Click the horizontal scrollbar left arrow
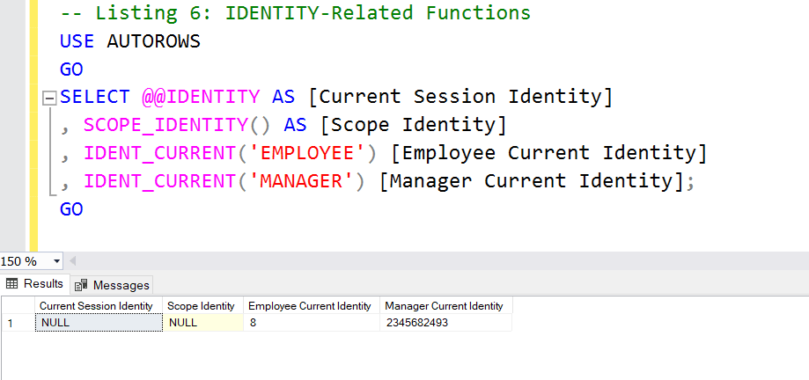The height and width of the screenshot is (380, 809). [x=72, y=261]
